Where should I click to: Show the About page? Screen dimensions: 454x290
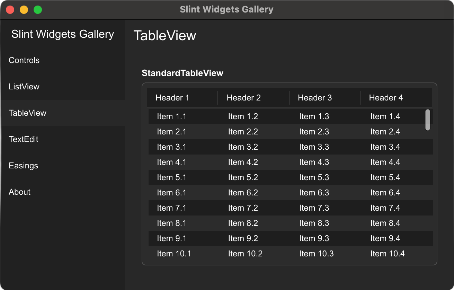point(19,192)
